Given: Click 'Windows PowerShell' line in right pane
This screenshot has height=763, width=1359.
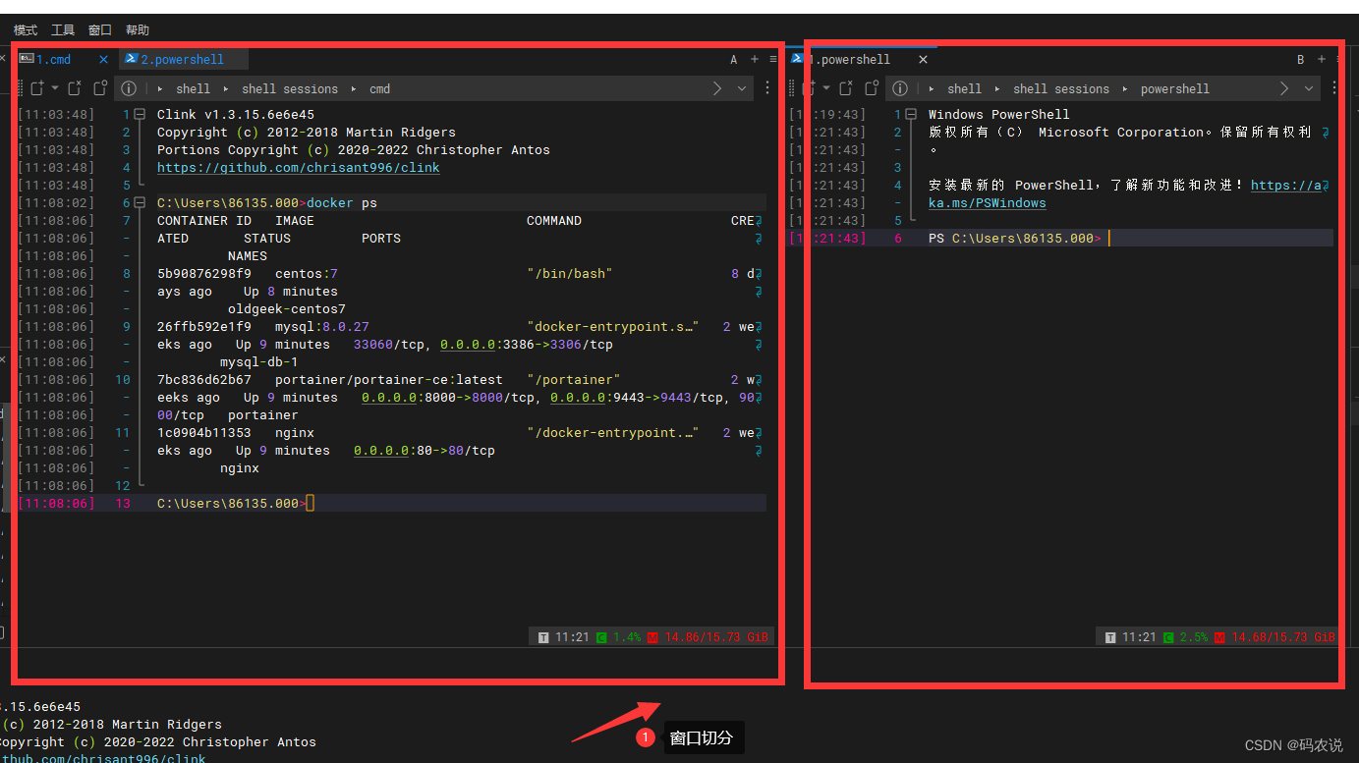Looking at the screenshot, I should (x=999, y=115).
